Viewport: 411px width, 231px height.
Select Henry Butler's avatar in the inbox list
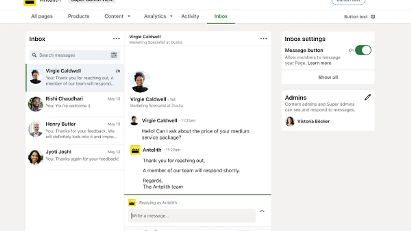(x=36, y=129)
